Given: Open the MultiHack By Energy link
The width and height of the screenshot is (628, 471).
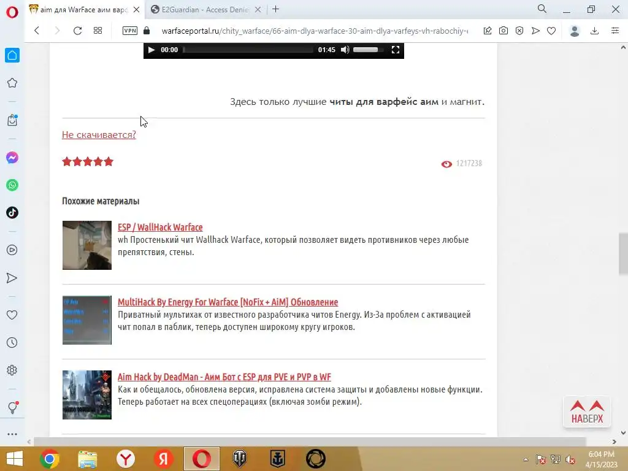Looking at the screenshot, I should (x=228, y=302).
